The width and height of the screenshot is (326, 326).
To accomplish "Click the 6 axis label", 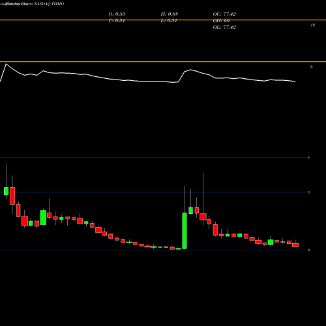I will (312, 67).
